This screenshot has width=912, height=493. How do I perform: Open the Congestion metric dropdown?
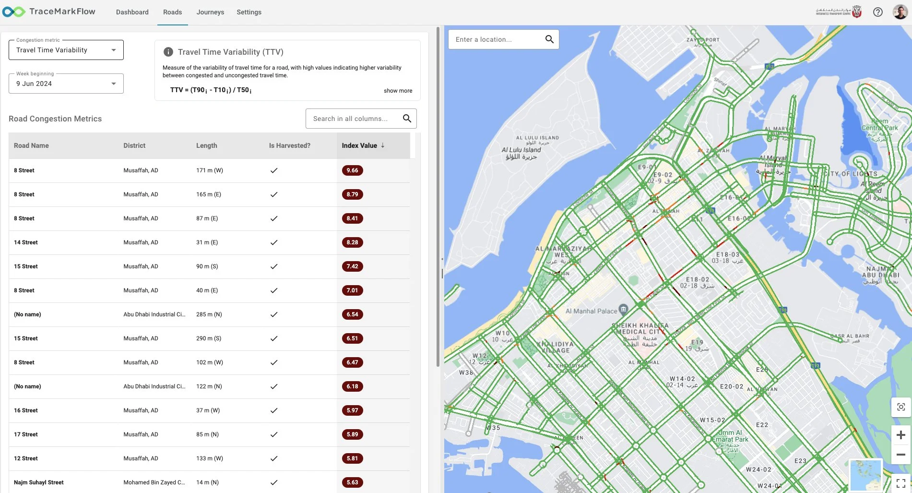tap(113, 49)
